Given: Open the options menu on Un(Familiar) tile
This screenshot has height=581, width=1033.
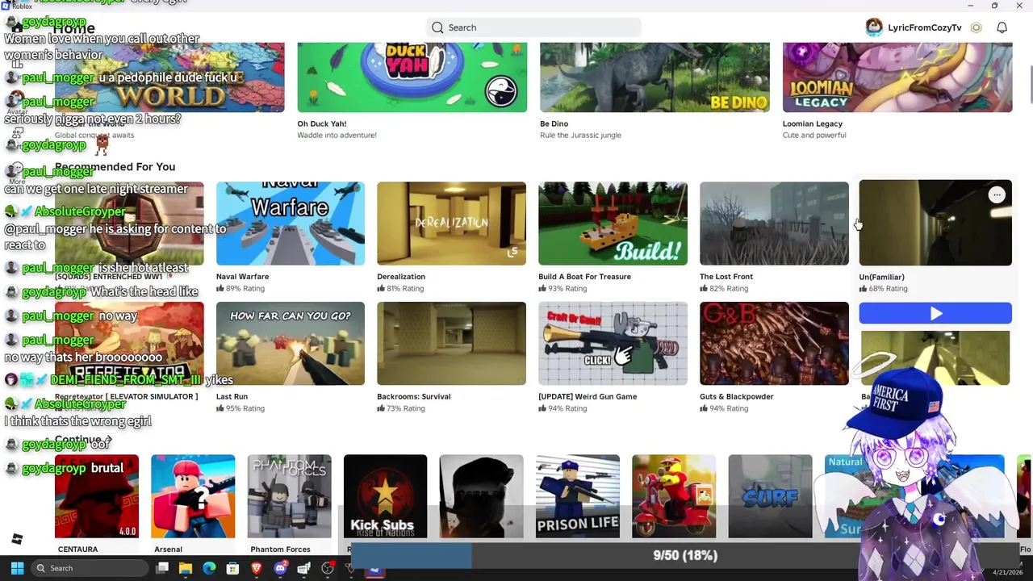Looking at the screenshot, I should pos(997,194).
